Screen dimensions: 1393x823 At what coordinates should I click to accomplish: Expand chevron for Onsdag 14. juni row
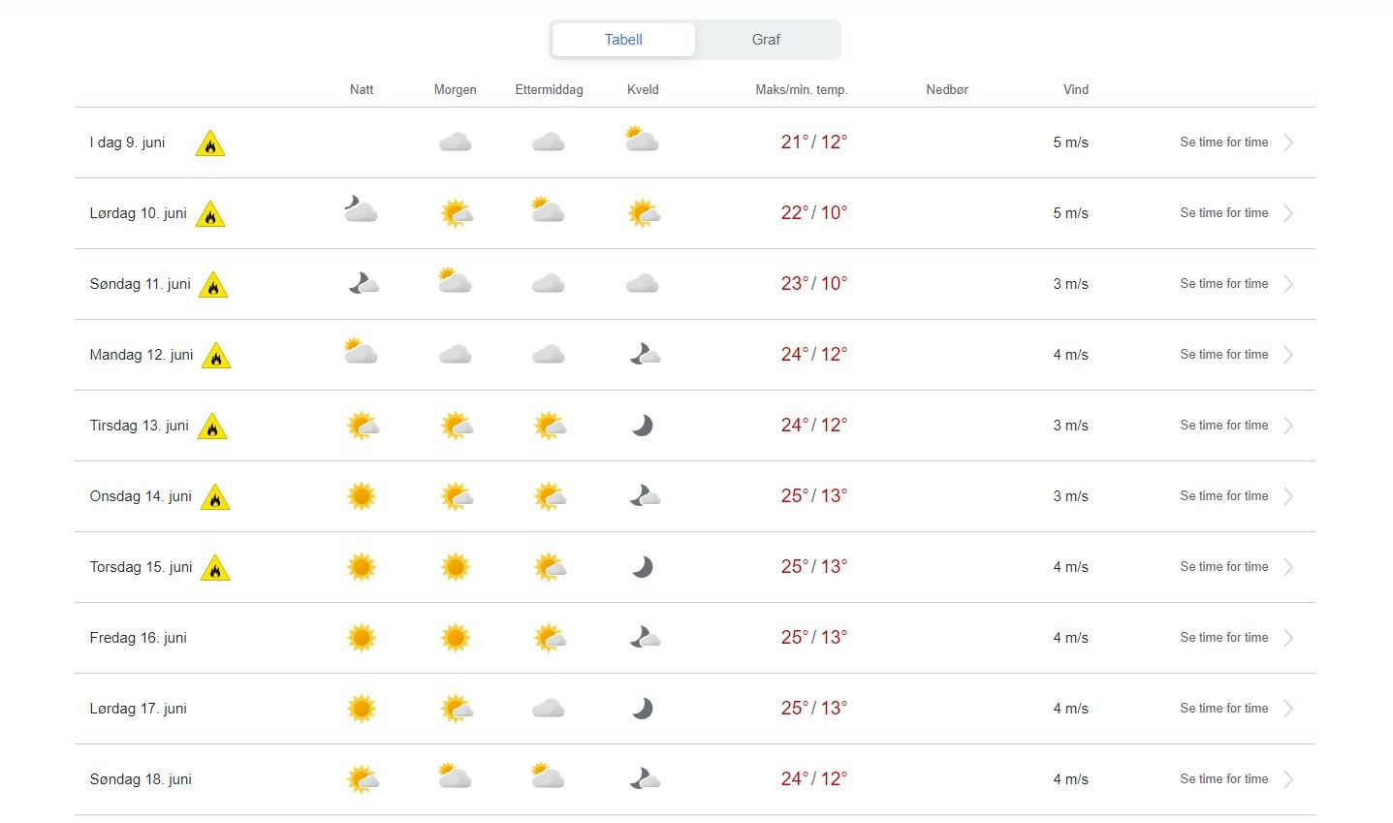(x=1288, y=496)
